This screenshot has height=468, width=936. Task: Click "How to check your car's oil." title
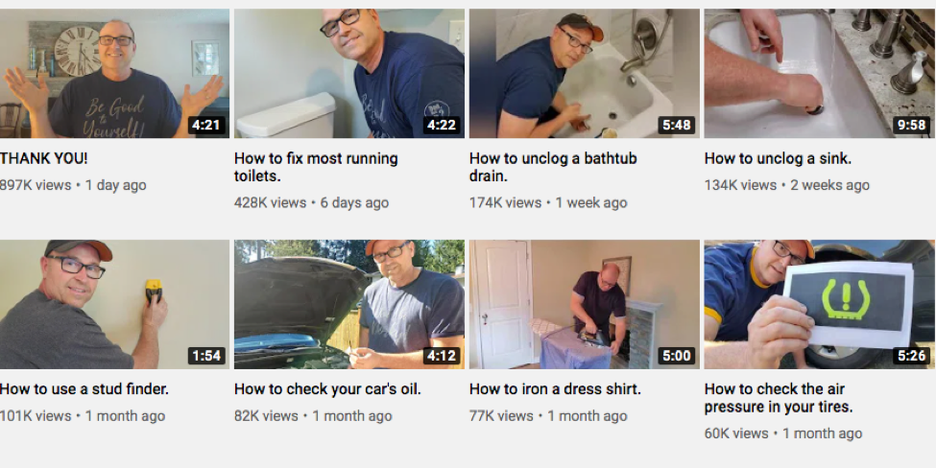[327, 389]
